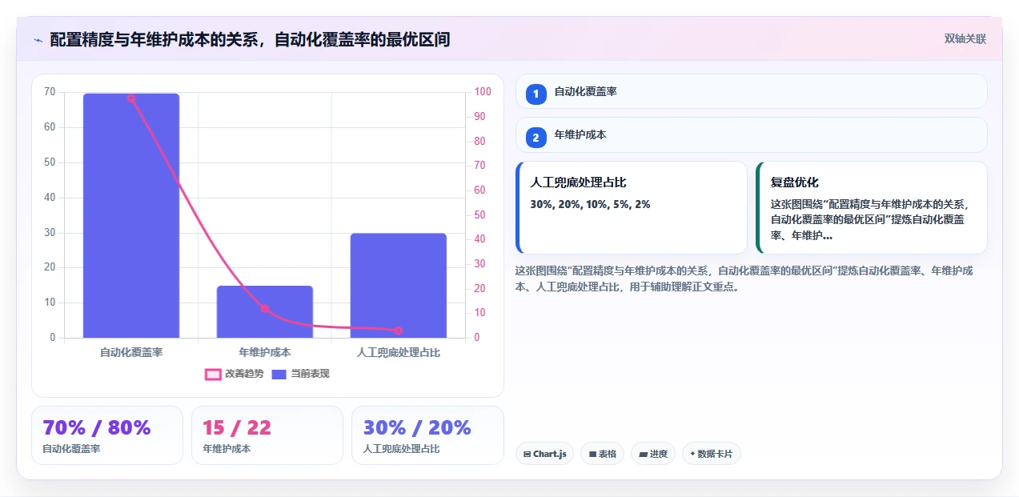
Task: Click the left axis value 70
Action: [50, 92]
